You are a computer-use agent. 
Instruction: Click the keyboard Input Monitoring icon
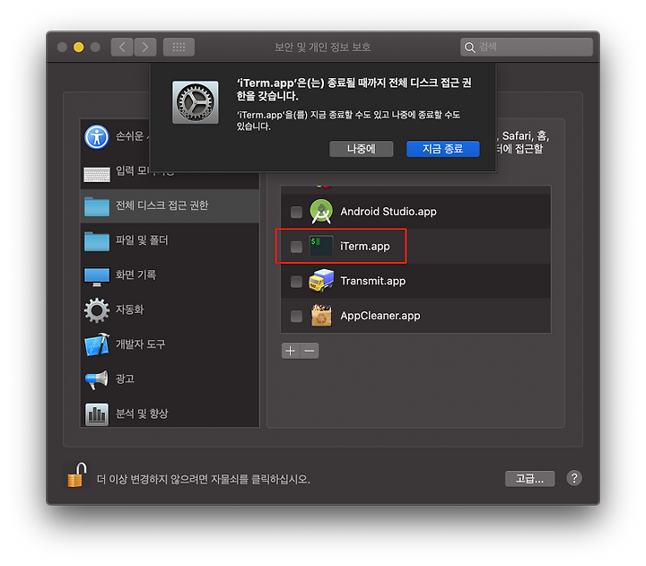point(97,174)
